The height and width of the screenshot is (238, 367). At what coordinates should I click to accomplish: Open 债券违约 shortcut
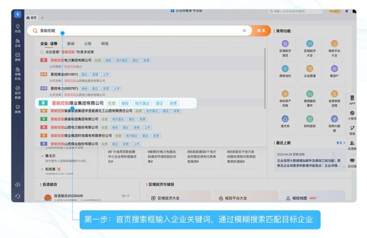285,71
